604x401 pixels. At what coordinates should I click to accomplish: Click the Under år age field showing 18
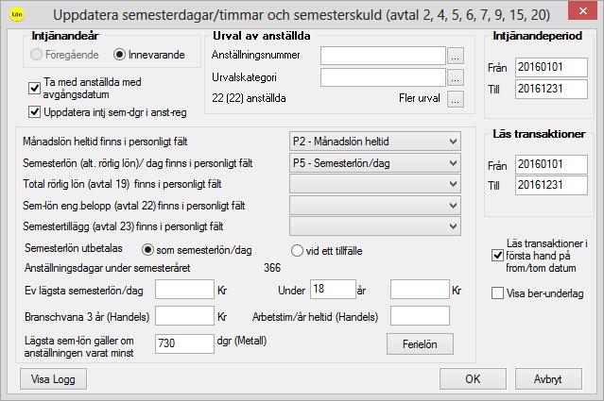333,289
